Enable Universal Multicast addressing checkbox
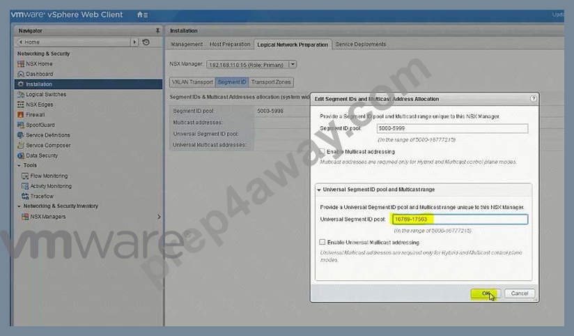Image resolution: width=574 pixels, height=336 pixels. point(322,242)
